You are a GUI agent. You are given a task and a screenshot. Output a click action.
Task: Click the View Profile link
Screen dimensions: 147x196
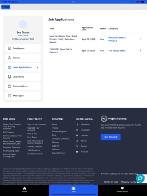[x=23, y=36]
